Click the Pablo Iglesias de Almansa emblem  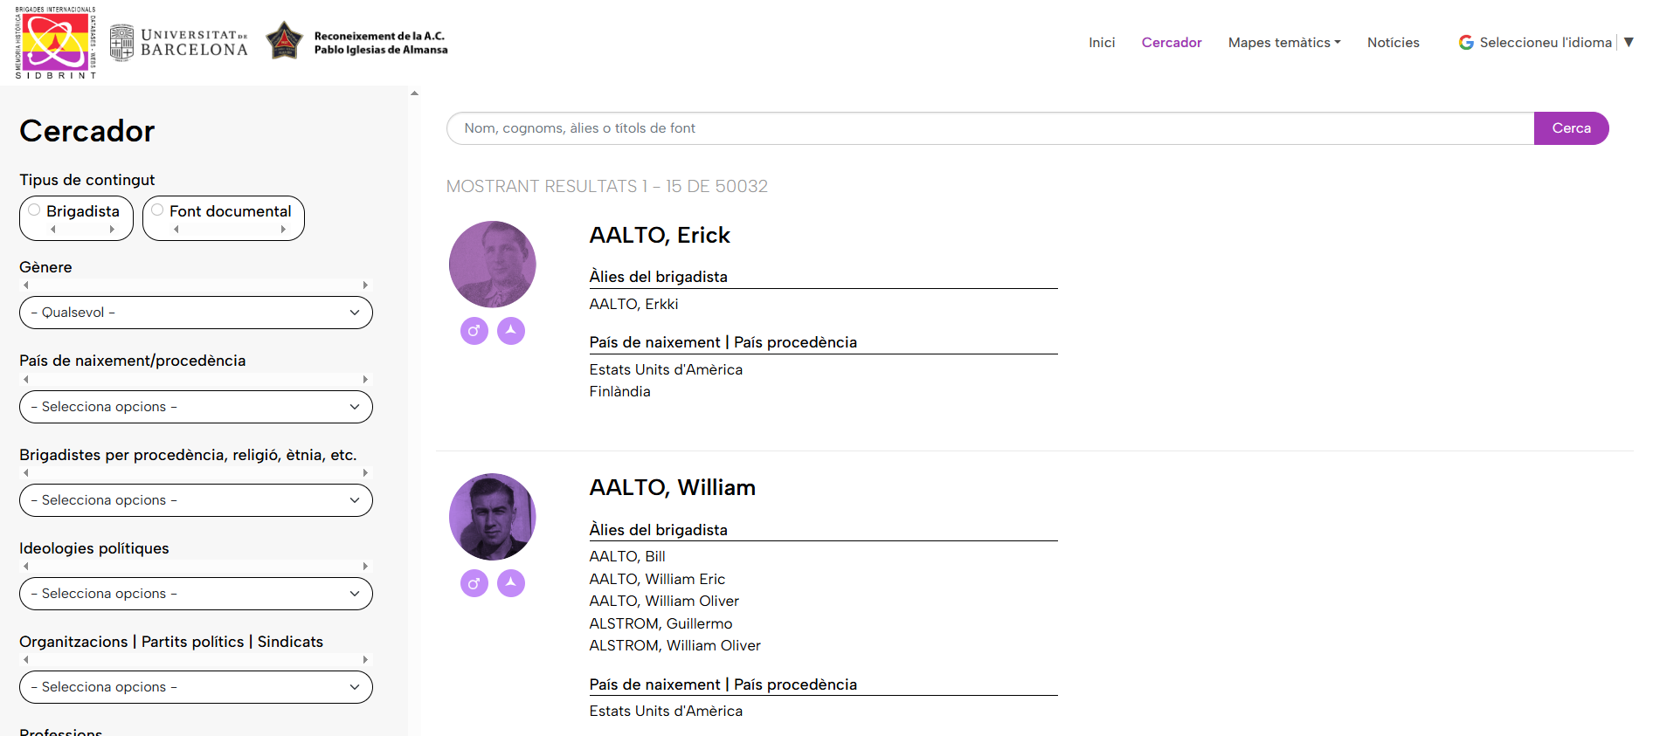284,41
